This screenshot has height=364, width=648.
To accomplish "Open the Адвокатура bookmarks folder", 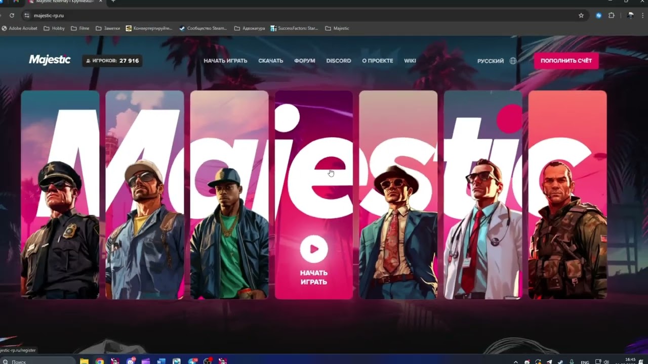I will click(x=250, y=28).
